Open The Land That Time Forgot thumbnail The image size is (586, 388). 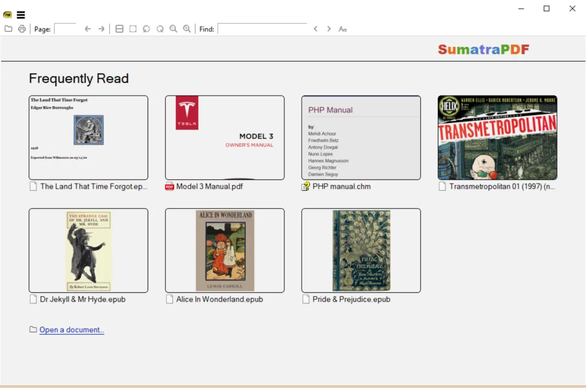click(88, 137)
